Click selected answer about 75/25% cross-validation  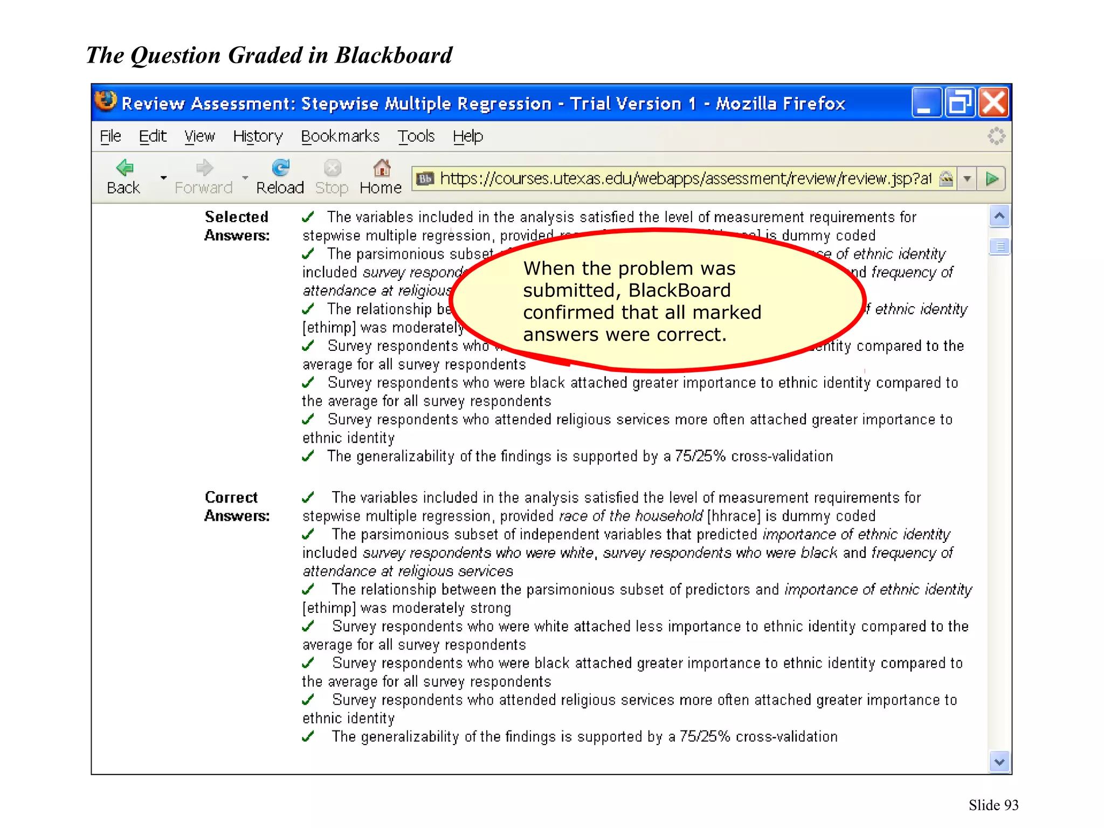point(580,456)
